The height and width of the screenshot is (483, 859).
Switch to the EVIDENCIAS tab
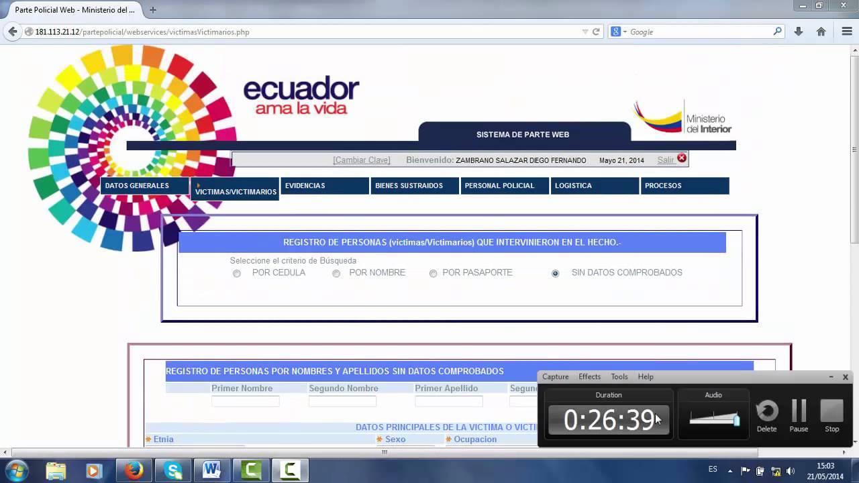(x=324, y=186)
